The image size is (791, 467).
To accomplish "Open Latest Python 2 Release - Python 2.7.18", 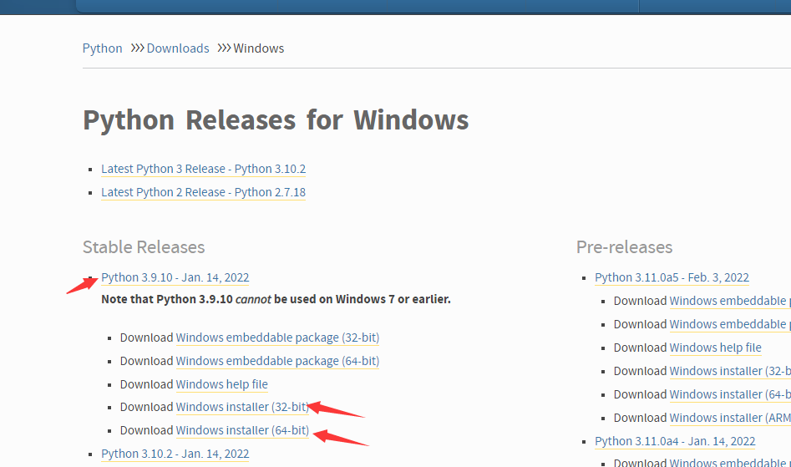I will click(203, 192).
